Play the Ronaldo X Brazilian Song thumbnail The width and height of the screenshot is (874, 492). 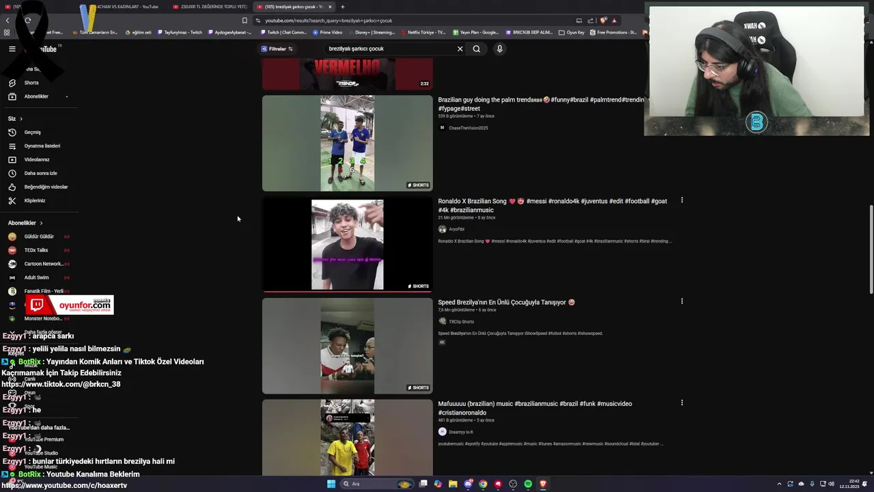point(348,244)
